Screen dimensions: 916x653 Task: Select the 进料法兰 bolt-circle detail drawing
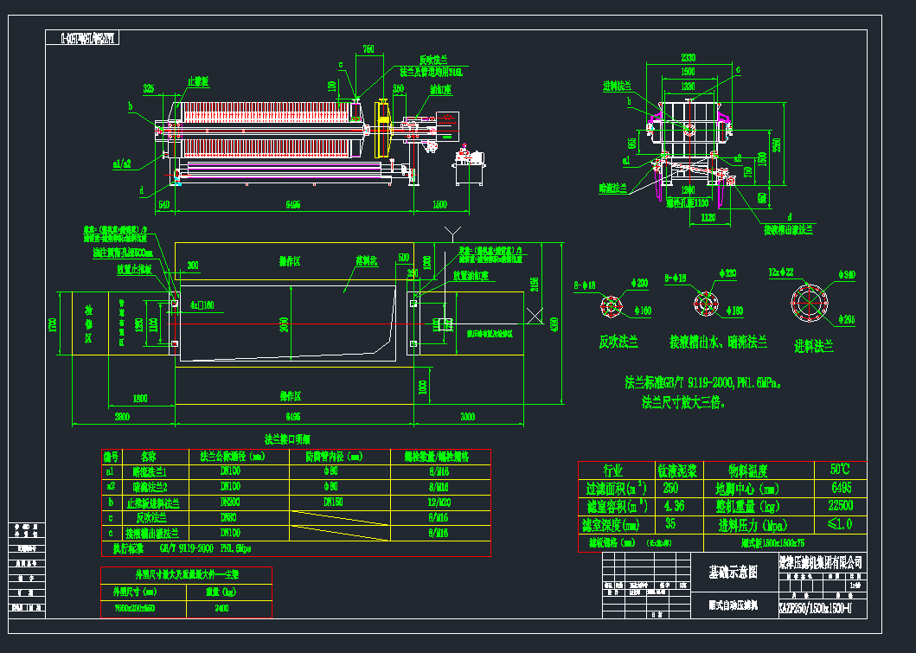coord(810,303)
